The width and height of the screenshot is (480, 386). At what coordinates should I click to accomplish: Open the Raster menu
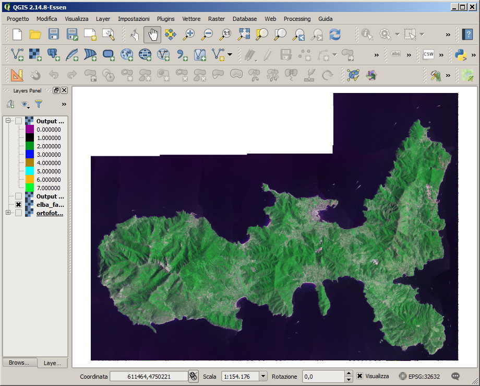point(216,19)
